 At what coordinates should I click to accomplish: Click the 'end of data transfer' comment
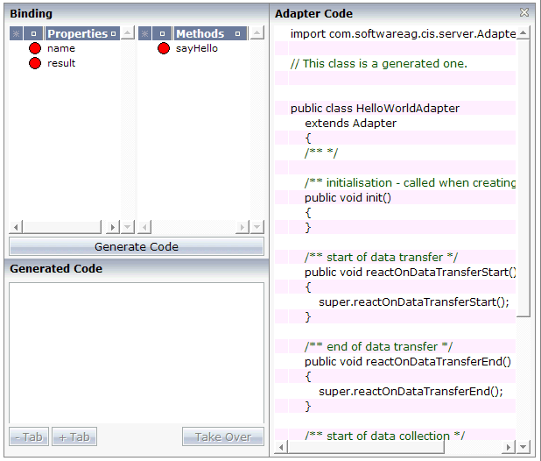pos(378,347)
